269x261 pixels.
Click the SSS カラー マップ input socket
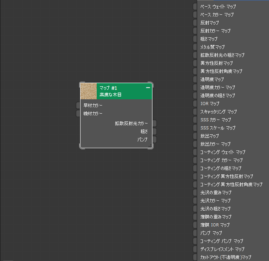[195, 120]
